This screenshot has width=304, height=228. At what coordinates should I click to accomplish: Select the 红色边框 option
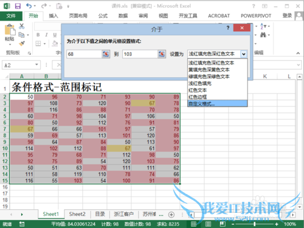click(x=218, y=97)
